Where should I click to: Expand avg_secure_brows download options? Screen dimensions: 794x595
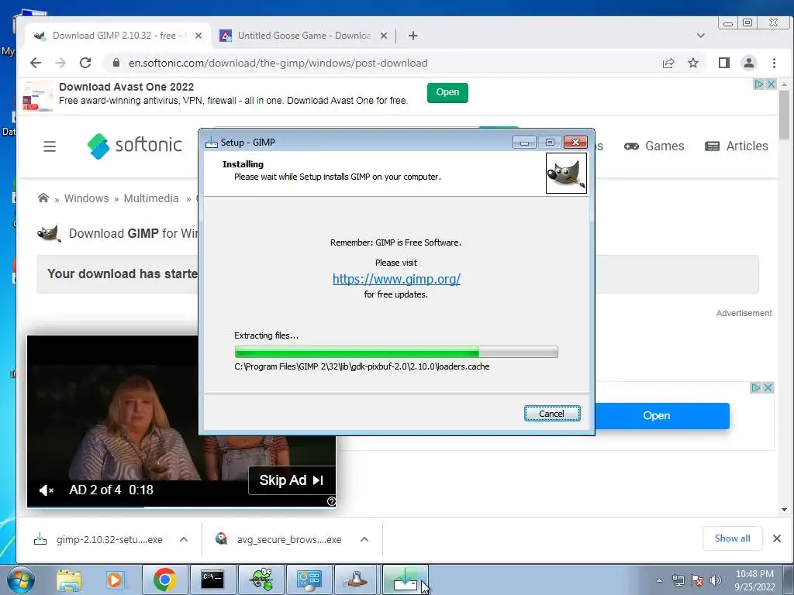point(364,539)
